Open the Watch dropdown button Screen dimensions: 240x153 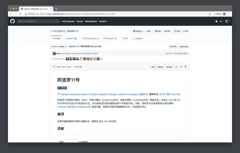(138, 31)
